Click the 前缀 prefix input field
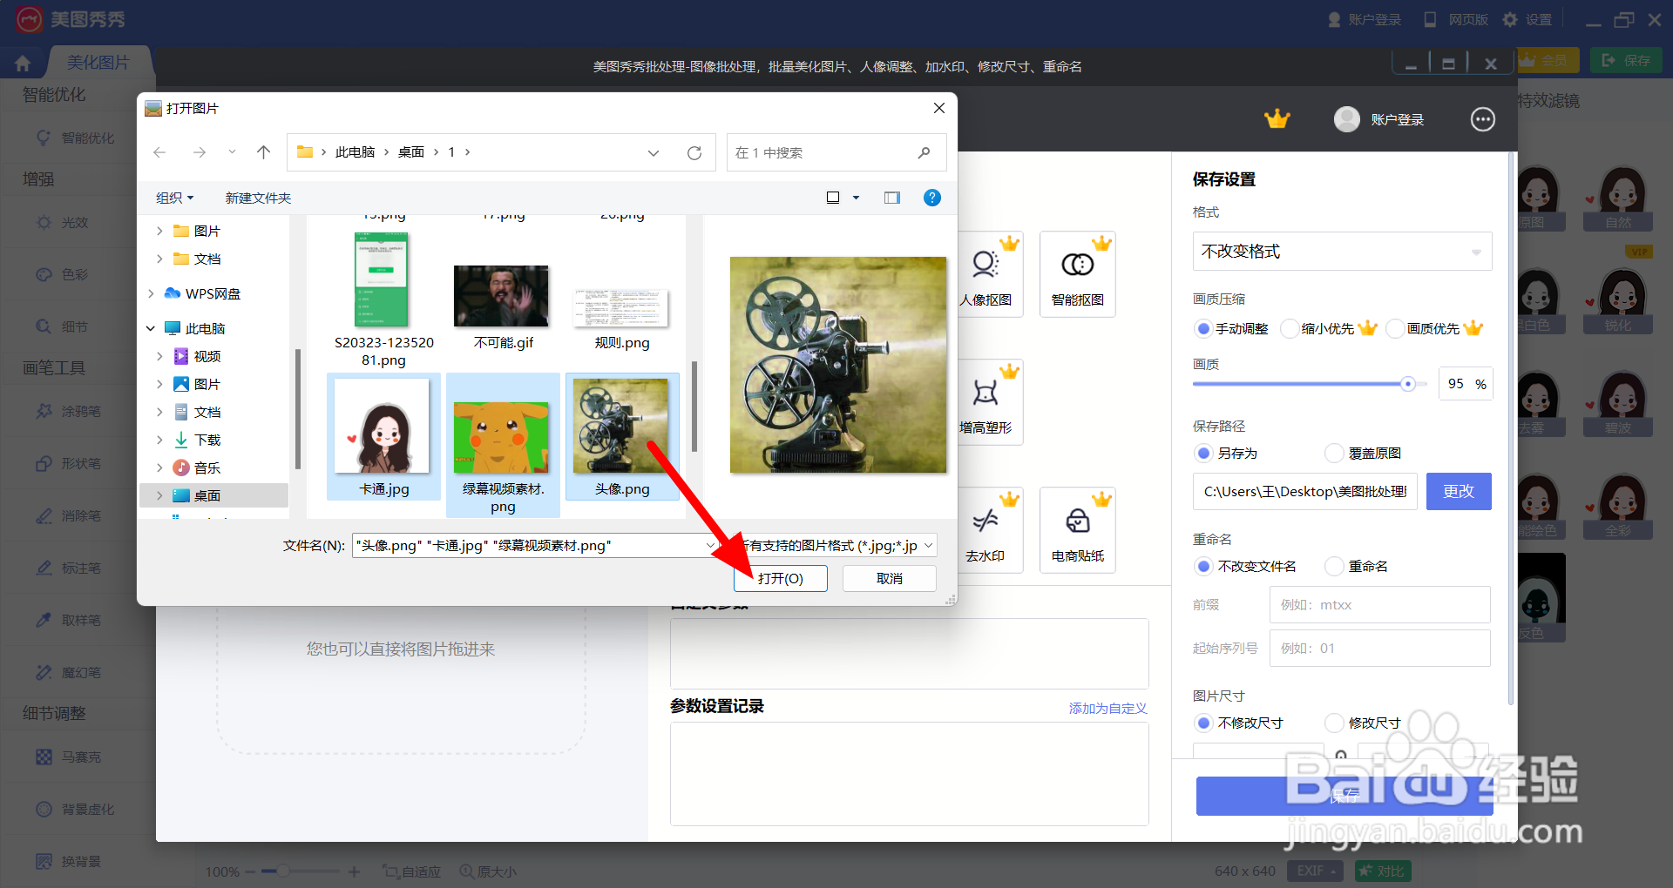Image resolution: width=1673 pixels, height=888 pixels. pos(1380,605)
